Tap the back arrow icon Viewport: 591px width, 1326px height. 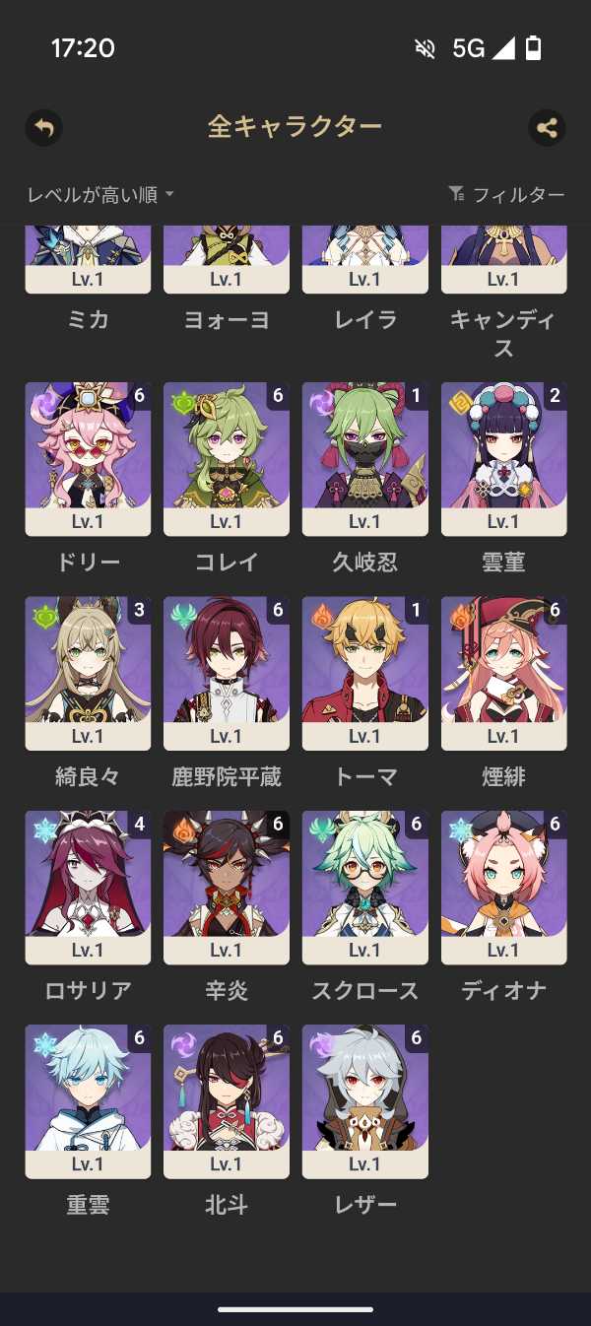pos(43,127)
